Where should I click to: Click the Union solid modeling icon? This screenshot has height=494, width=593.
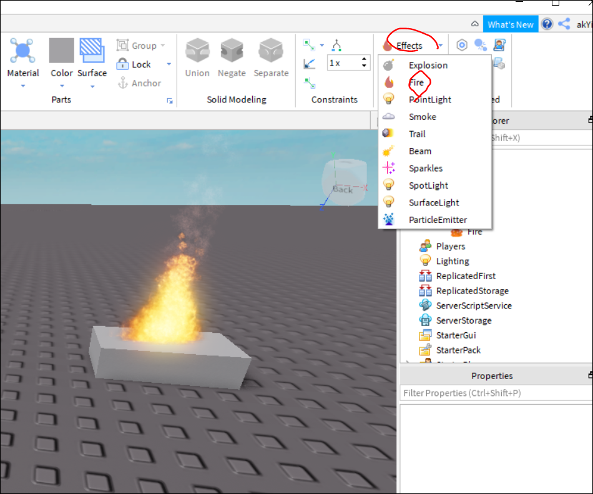point(197,51)
